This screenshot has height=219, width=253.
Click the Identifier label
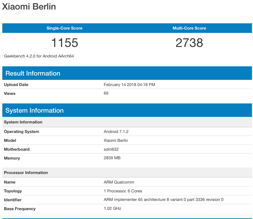(x=13, y=200)
